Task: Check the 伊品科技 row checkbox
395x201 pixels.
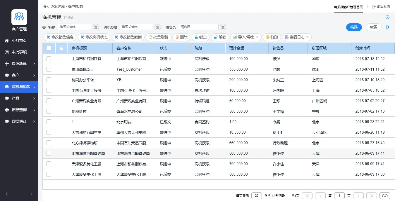Action: (49, 111)
